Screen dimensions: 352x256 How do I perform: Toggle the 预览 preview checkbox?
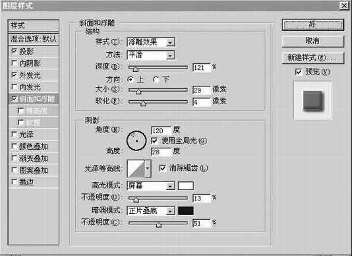[x=299, y=72]
